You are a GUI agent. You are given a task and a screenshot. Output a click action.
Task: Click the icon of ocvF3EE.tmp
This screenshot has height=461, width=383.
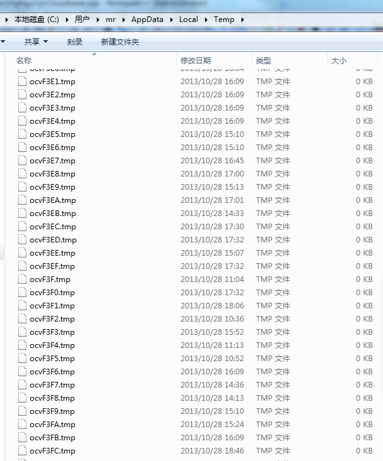click(23, 253)
